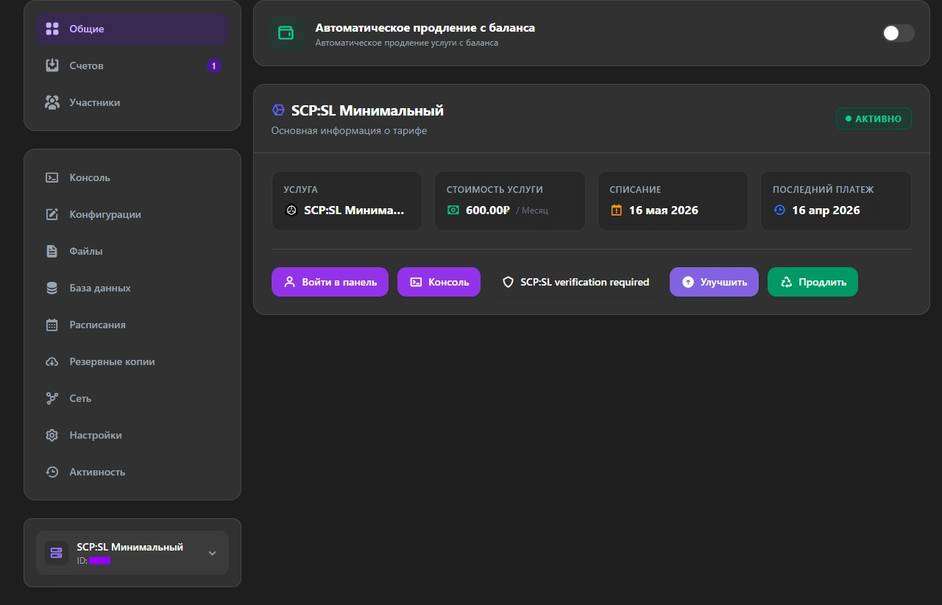Open Консоль from the sidebar menu

click(132, 177)
